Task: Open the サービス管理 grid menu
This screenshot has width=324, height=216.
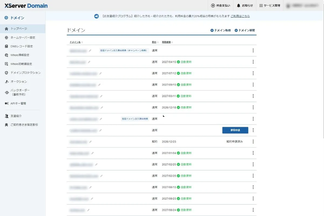Action: (270, 5)
